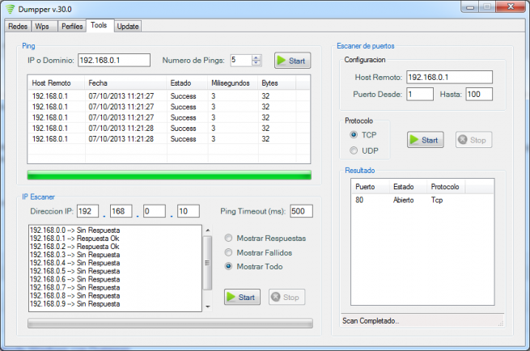Start the port scanner
The width and height of the screenshot is (530, 351).
coord(425,140)
